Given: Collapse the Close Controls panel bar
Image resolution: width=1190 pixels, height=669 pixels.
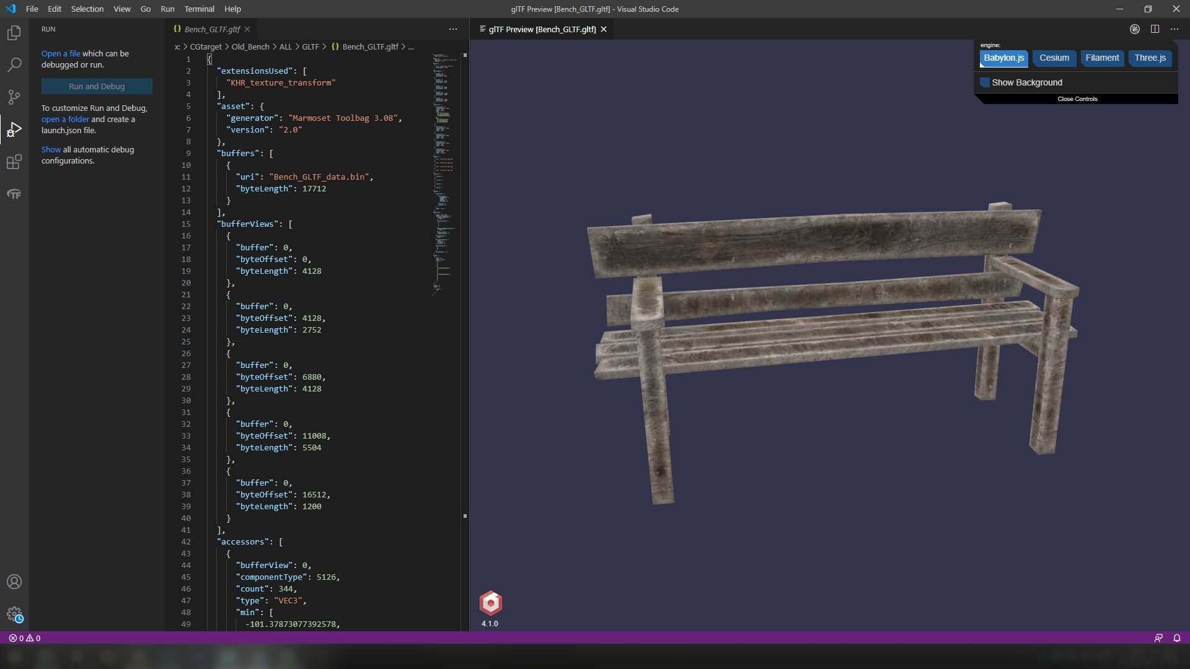Looking at the screenshot, I should pyautogui.click(x=1077, y=99).
